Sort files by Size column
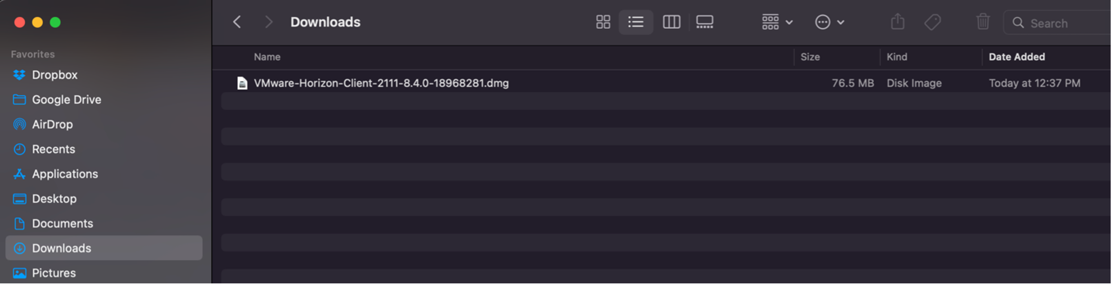 click(x=810, y=57)
